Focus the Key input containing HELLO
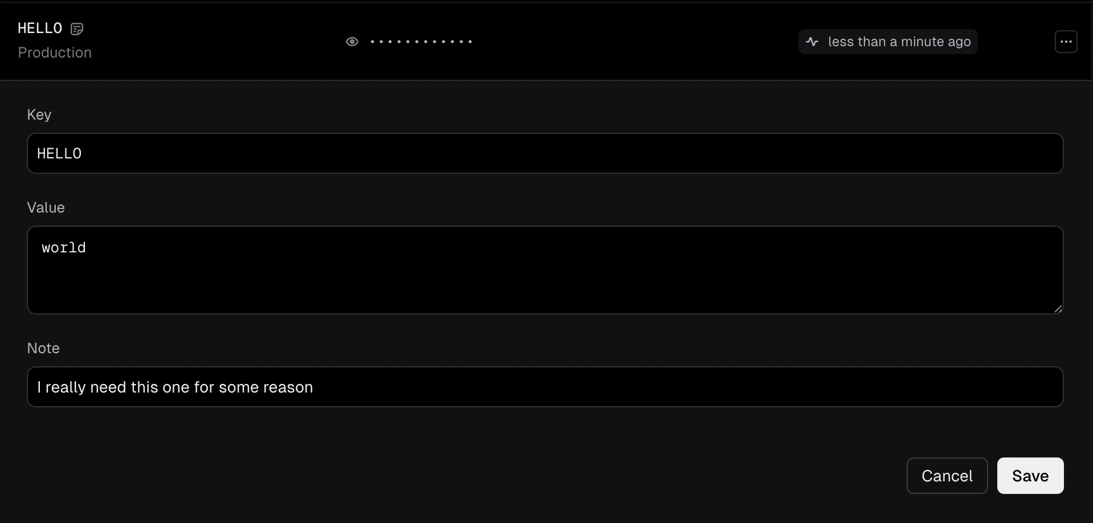Viewport: 1093px width, 523px height. pos(545,153)
